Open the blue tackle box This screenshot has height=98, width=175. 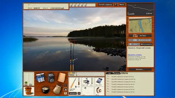40,77
